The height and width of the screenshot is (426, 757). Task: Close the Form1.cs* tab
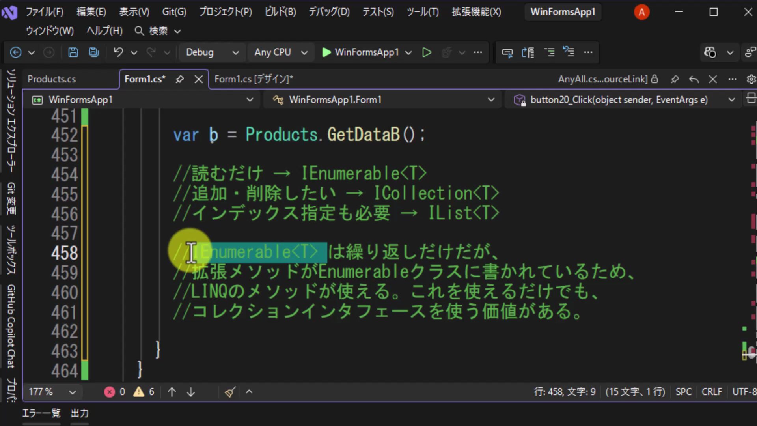click(x=199, y=79)
